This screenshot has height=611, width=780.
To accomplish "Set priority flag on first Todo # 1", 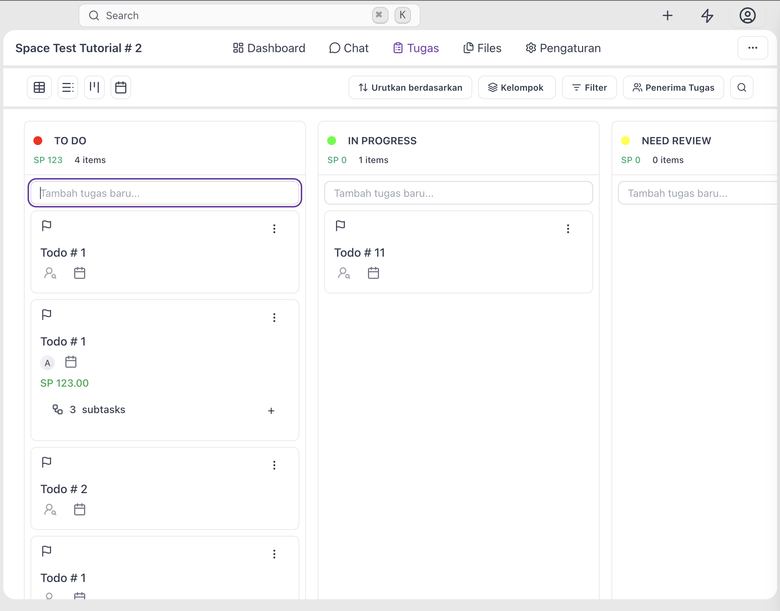I will click(47, 225).
